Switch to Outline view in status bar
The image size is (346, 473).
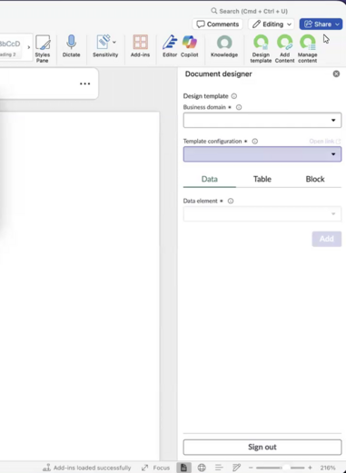pyautogui.click(x=219, y=468)
